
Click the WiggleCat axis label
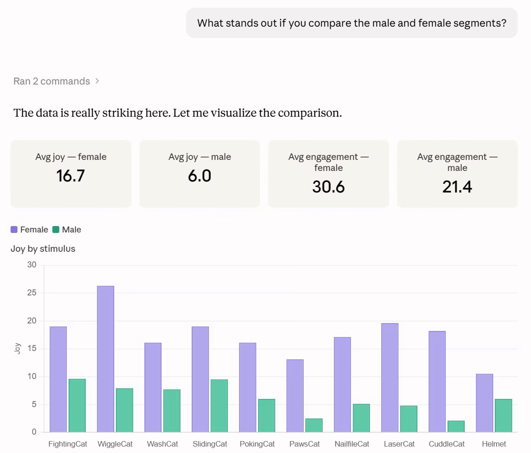point(115,444)
